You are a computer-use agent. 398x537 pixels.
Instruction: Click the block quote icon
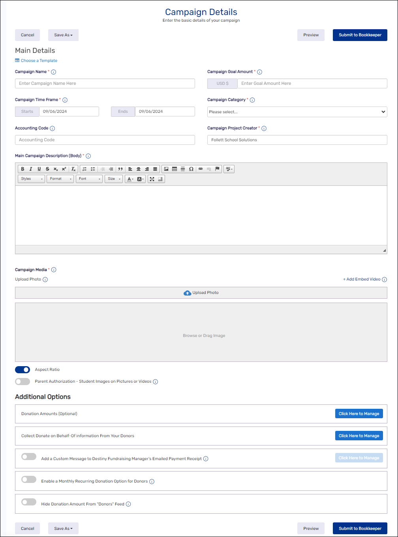pos(120,169)
